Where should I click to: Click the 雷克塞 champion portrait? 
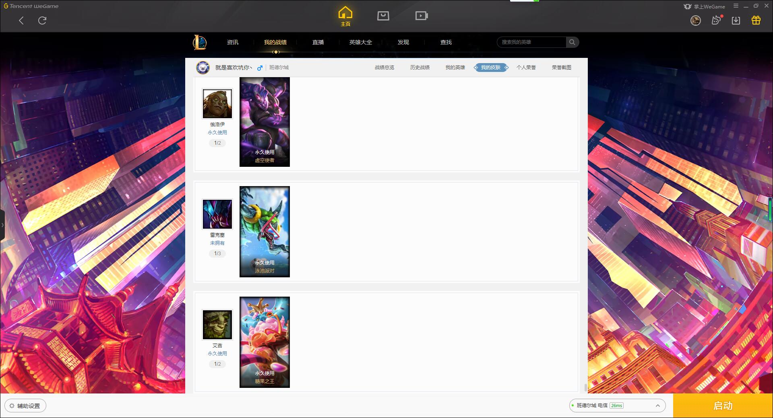coord(217,214)
